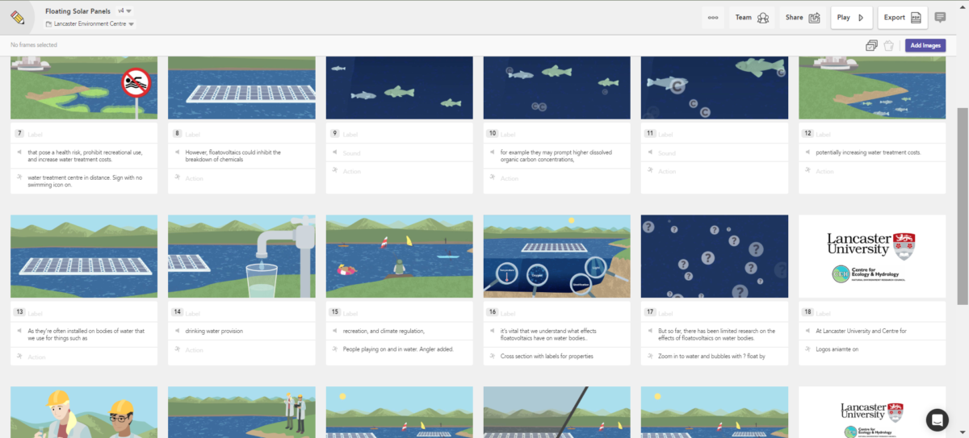The height and width of the screenshot is (438, 969).
Task: Play the storyboard animatic
Action: pyautogui.click(x=853, y=18)
